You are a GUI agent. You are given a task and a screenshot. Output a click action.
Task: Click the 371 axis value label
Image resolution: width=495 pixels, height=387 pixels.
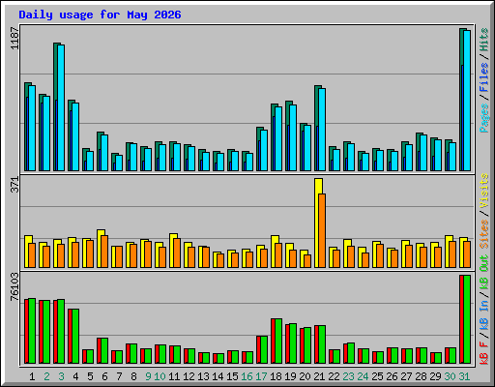(15, 185)
